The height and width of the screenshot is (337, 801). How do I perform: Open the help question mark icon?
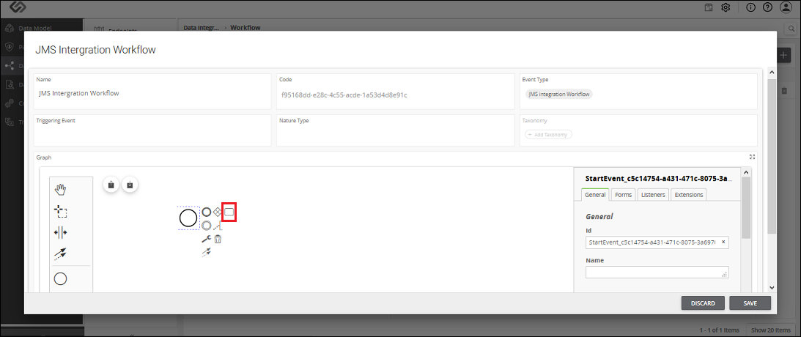[x=767, y=7]
